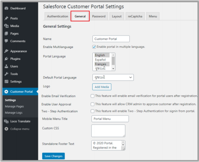Viewport: 199px width, 162px height.
Task: Select Español in Portal Language list
Action: (x=101, y=60)
